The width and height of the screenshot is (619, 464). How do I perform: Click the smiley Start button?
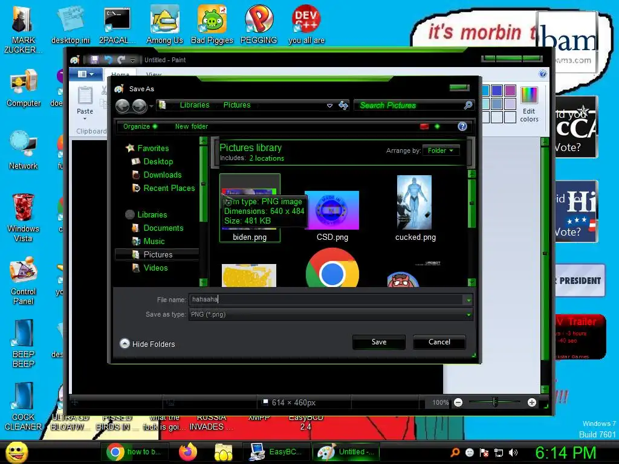[16, 452]
